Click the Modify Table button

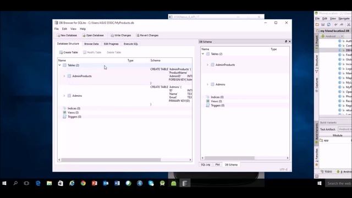92,52
